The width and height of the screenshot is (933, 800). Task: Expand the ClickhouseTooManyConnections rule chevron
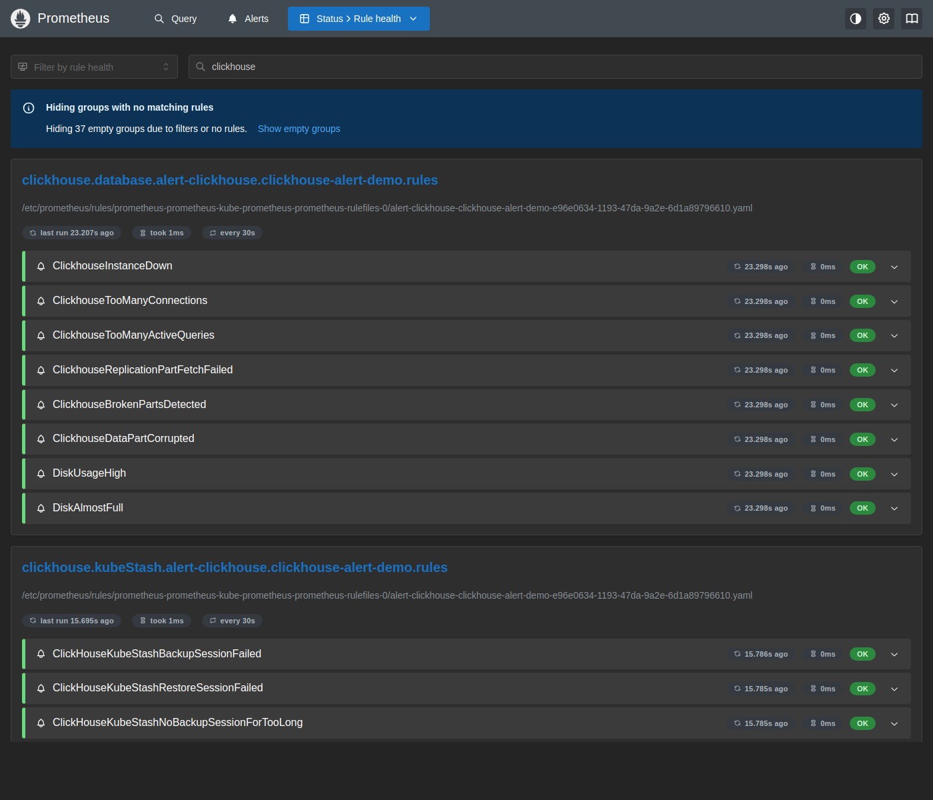click(x=894, y=301)
